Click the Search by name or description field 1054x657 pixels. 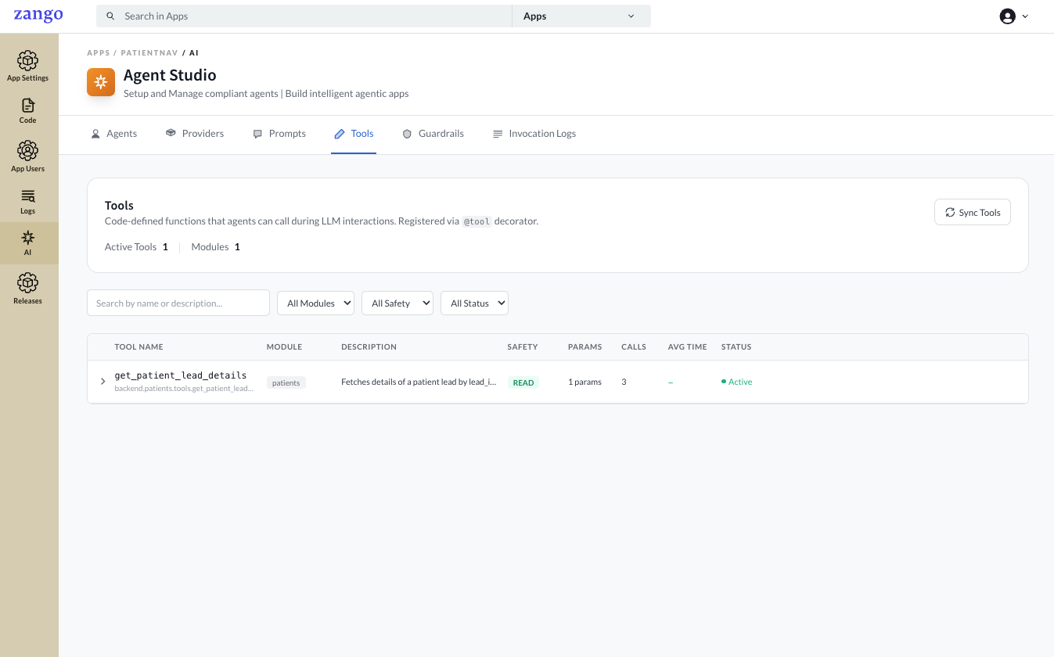click(x=178, y=303)
